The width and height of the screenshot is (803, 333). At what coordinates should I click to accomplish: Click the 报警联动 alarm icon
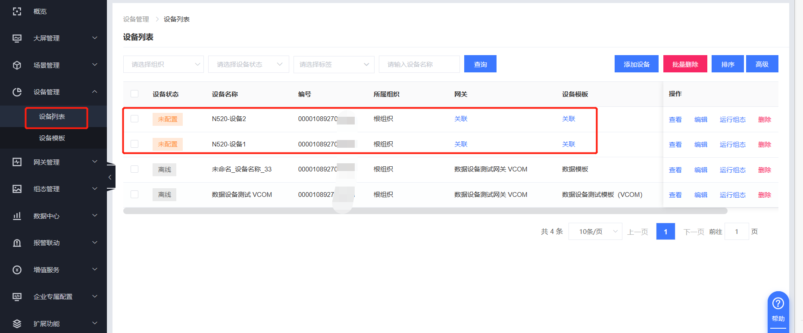pos(17,243)
